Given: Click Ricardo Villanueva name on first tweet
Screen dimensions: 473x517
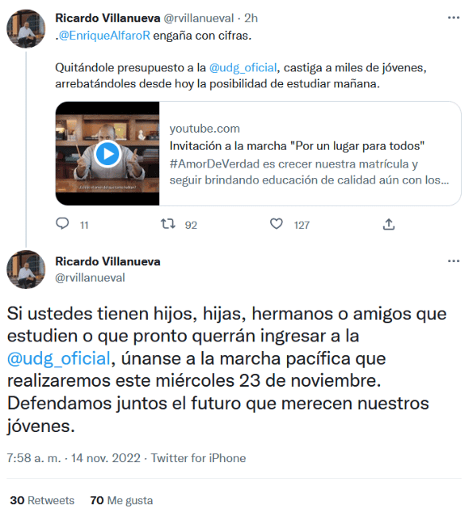Looking at the screenshot, I should pyautogui.click(x=107, y=18).
